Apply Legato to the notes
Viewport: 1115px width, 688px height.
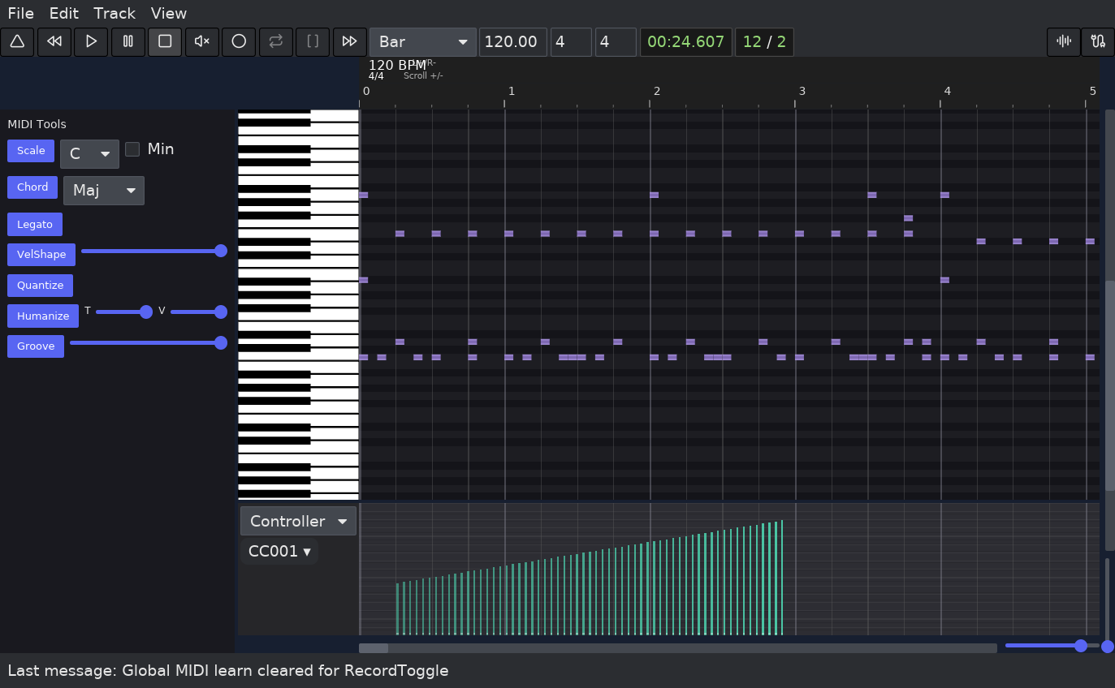[x=34, y=224]
